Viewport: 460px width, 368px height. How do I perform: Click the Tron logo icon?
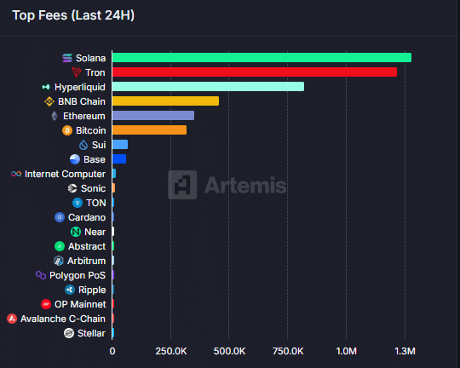pos(77,72)
